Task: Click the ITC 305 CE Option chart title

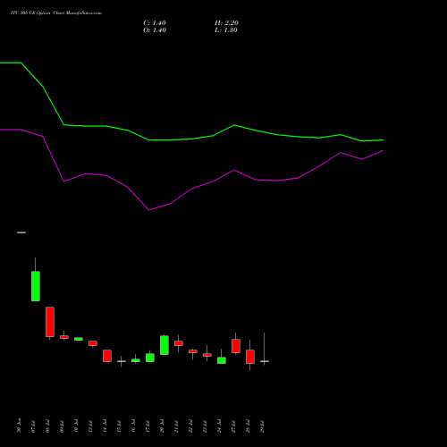Action: (56, 13)
